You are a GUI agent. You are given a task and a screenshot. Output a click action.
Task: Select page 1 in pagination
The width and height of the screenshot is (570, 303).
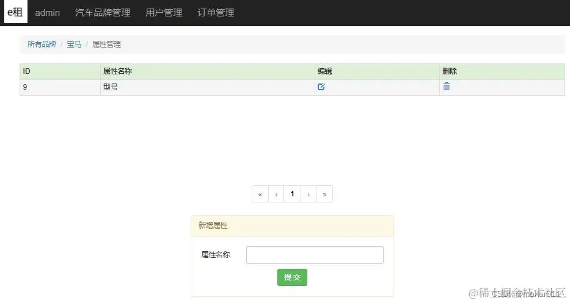(292, 194)
